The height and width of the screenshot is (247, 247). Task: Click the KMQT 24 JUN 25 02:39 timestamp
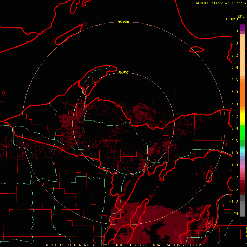click(178, 245)
